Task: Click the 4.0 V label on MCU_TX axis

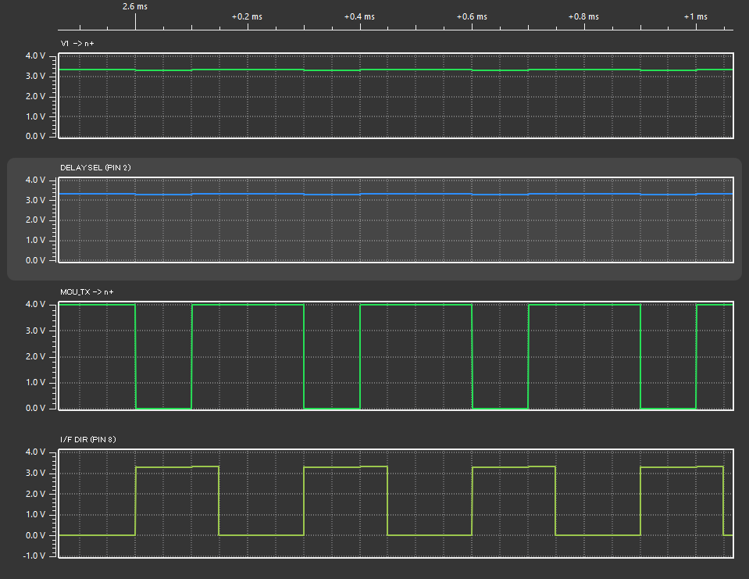Action: [37, 304]
